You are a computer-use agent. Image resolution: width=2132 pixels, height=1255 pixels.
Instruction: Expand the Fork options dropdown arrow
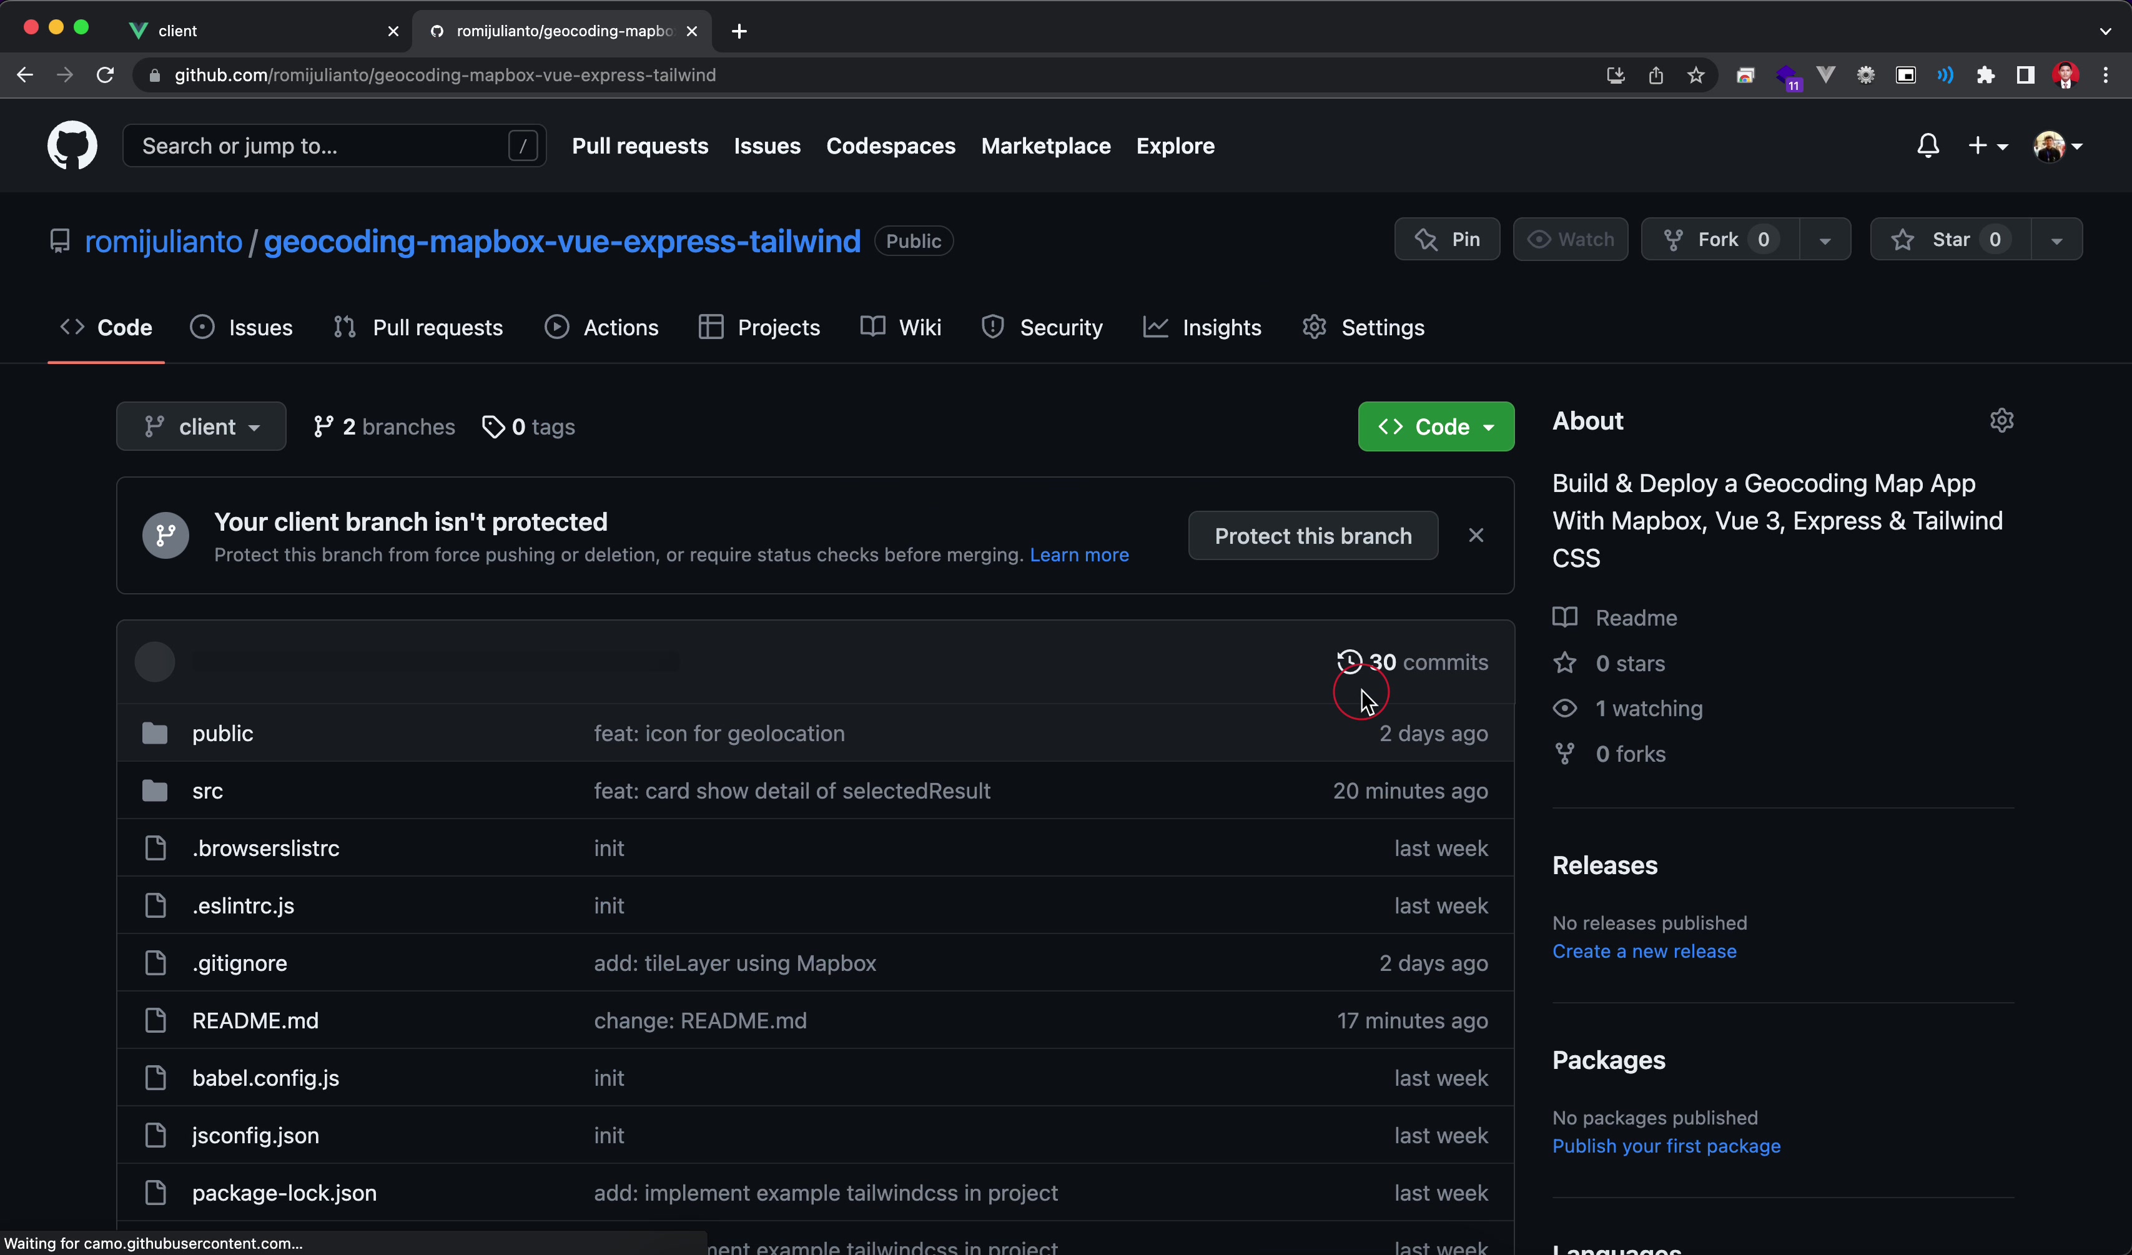[x=1825, y=240]
